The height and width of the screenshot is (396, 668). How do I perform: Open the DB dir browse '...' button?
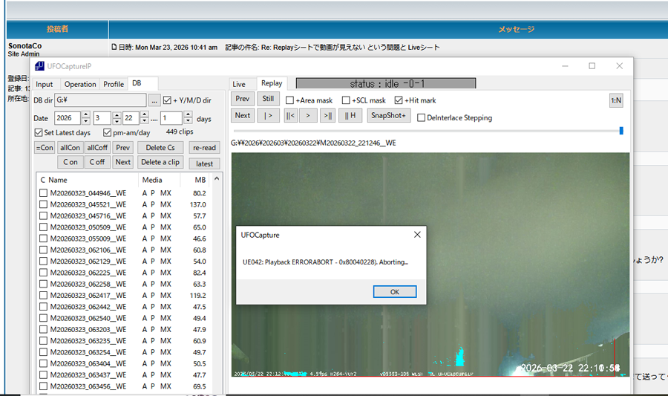tap(154, 100)
